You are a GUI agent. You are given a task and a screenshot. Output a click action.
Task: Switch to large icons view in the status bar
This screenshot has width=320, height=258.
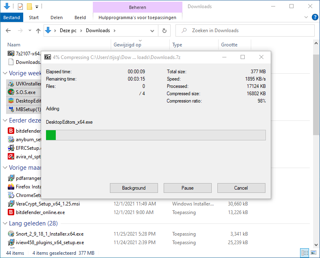tap(313, 253)
